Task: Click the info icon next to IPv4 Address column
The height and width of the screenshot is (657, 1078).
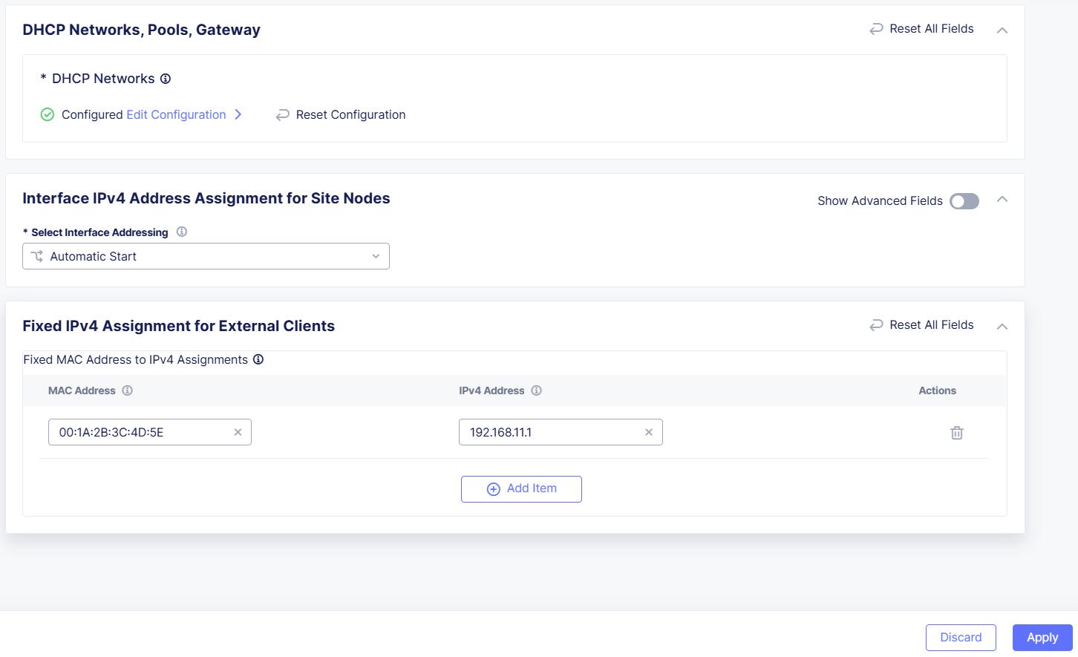Action: pos(538,390)
